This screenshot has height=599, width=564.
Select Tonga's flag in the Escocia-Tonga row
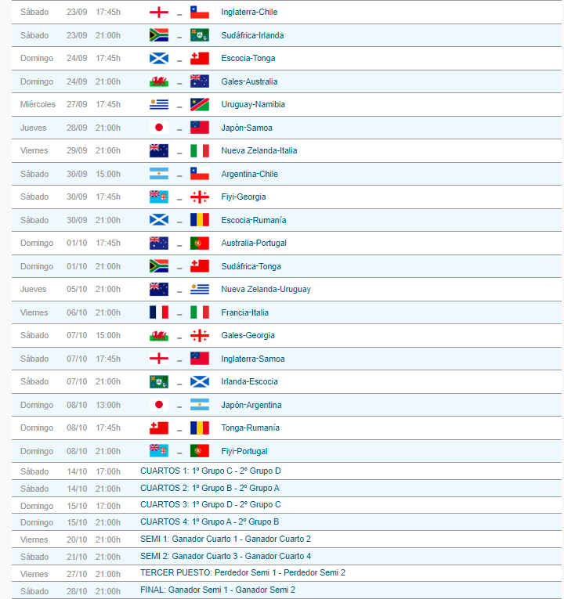point(199,59)
